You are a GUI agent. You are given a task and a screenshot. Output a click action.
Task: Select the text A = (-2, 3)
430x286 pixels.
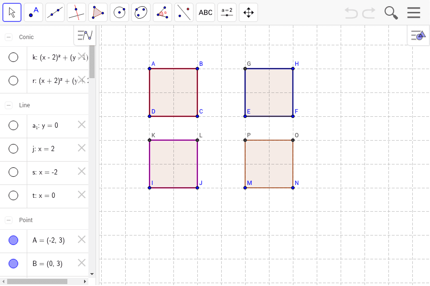point(49,240)
